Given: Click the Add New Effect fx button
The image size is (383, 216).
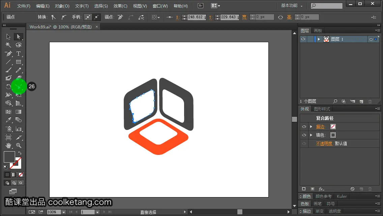Looking at the screenshot, I should click(321, 189).
